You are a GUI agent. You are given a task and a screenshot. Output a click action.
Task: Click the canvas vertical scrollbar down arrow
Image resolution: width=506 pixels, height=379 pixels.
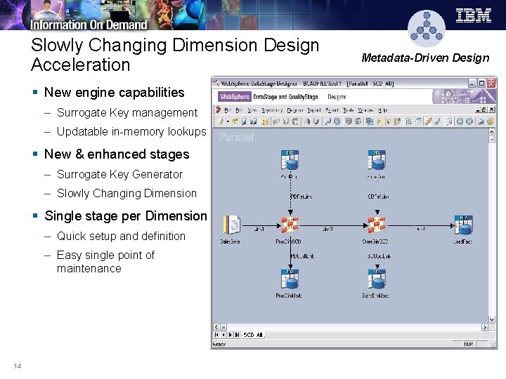tap(492, 320)
